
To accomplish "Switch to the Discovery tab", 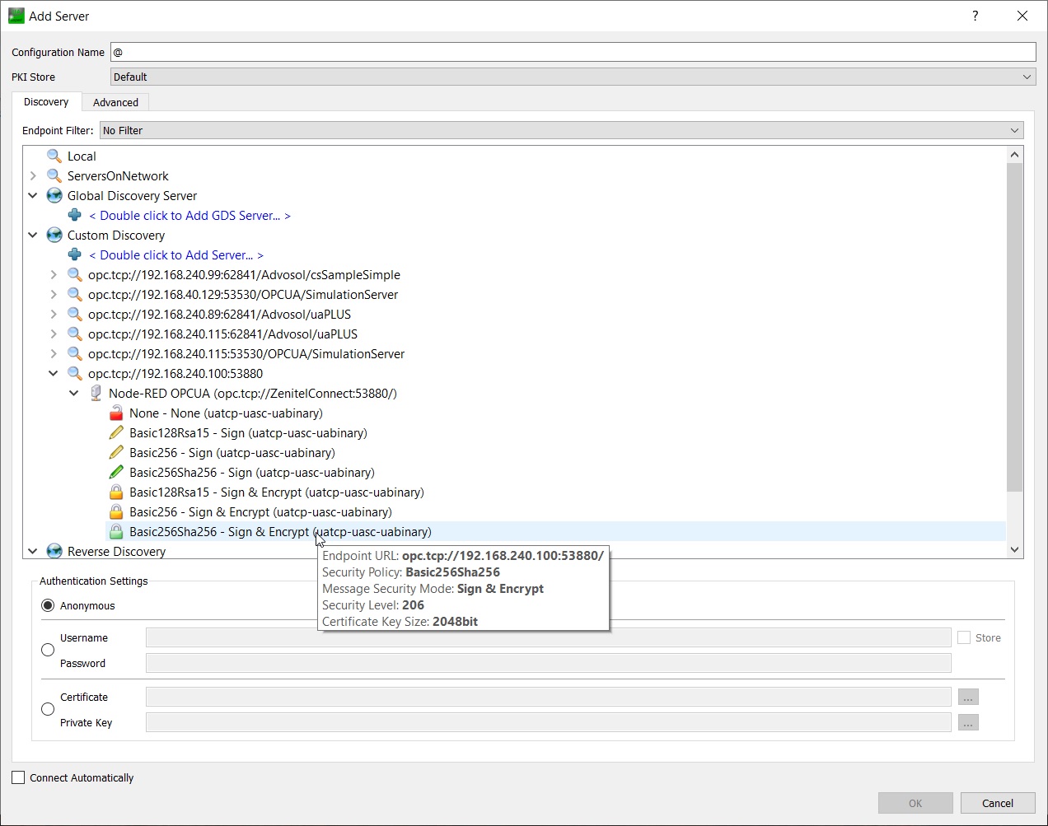I will click(46, 102).
